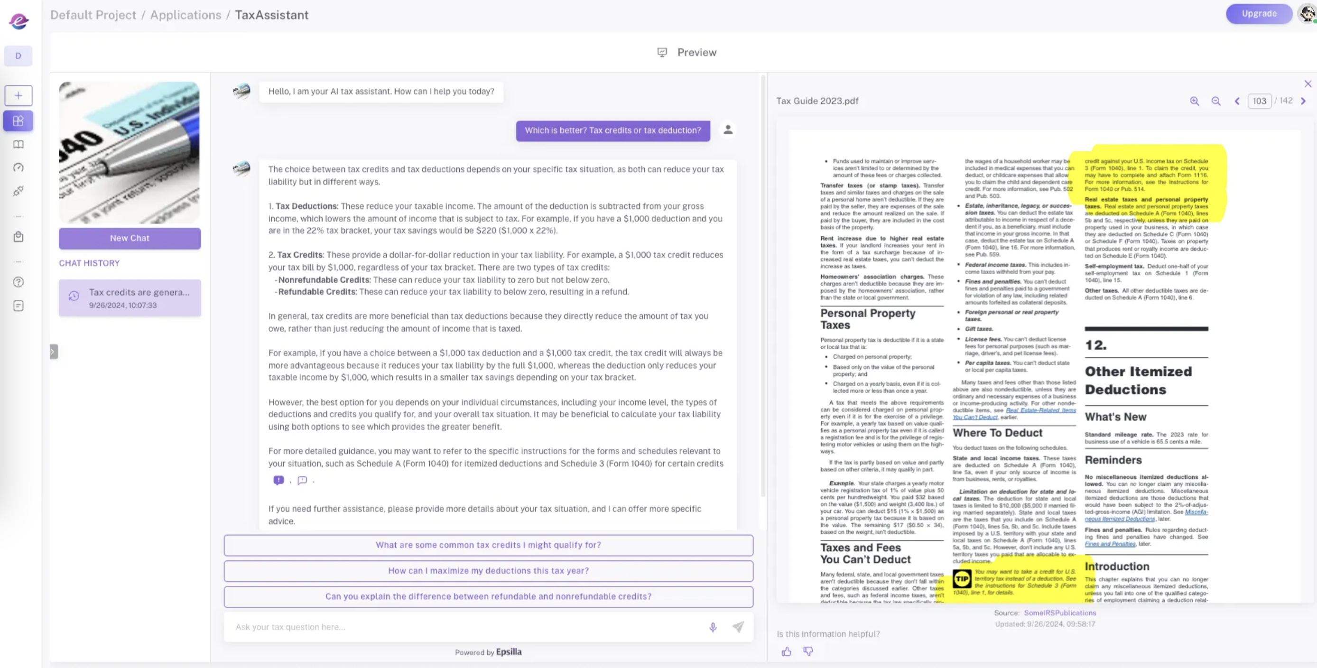Start a New Chat

130,238
